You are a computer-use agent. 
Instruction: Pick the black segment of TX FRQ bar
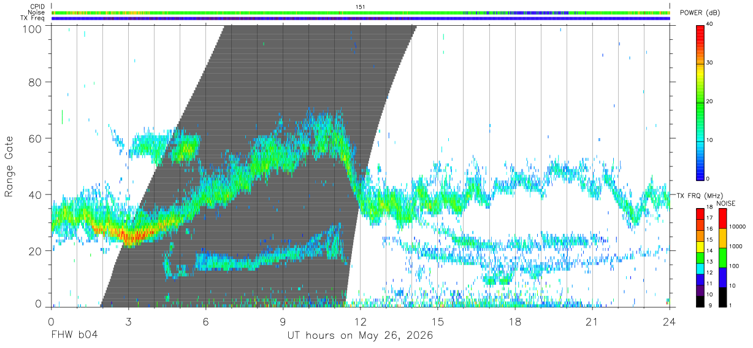click(700, 301)
